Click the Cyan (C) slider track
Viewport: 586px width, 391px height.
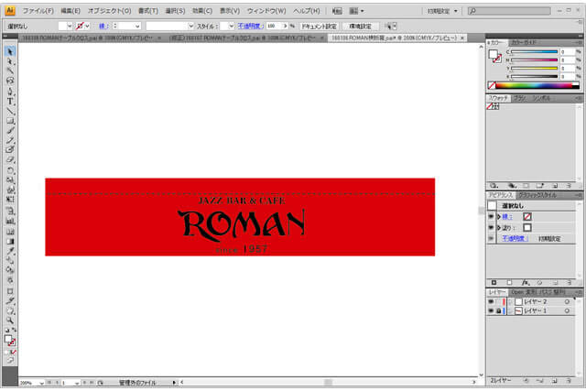tap(535, 52)
